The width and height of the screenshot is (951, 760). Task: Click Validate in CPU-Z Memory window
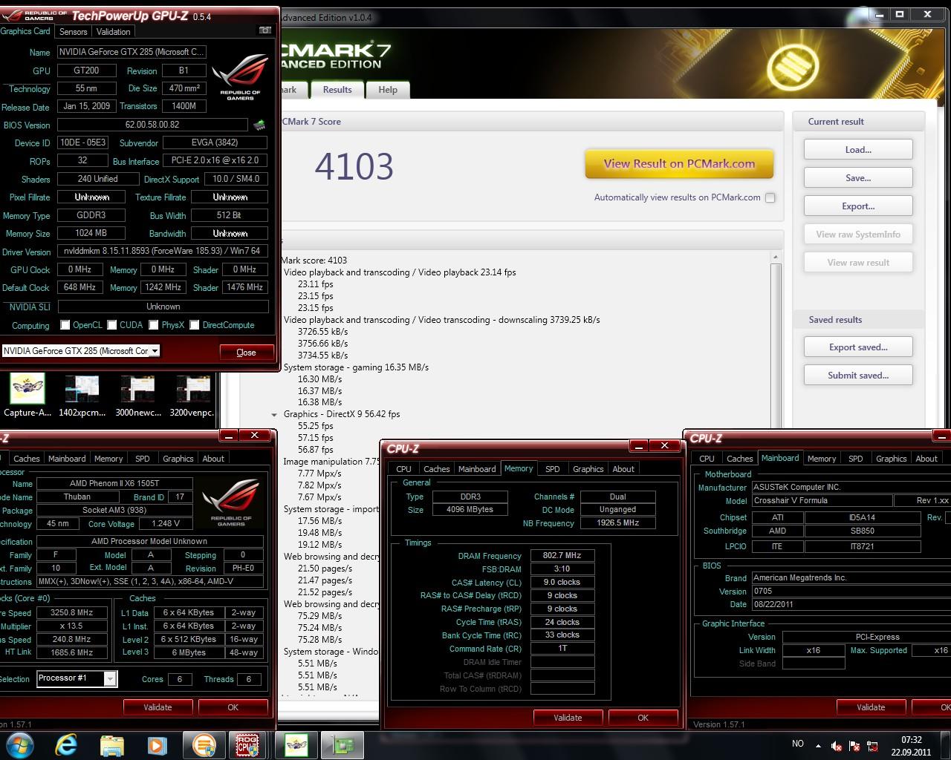568,718
